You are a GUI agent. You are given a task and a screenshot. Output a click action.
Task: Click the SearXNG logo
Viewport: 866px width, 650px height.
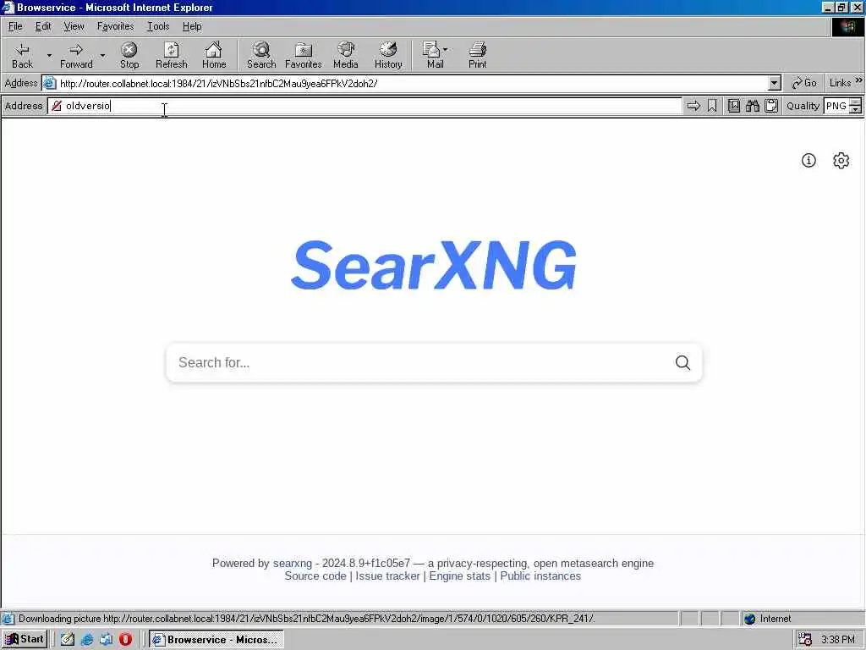(434, 266)
